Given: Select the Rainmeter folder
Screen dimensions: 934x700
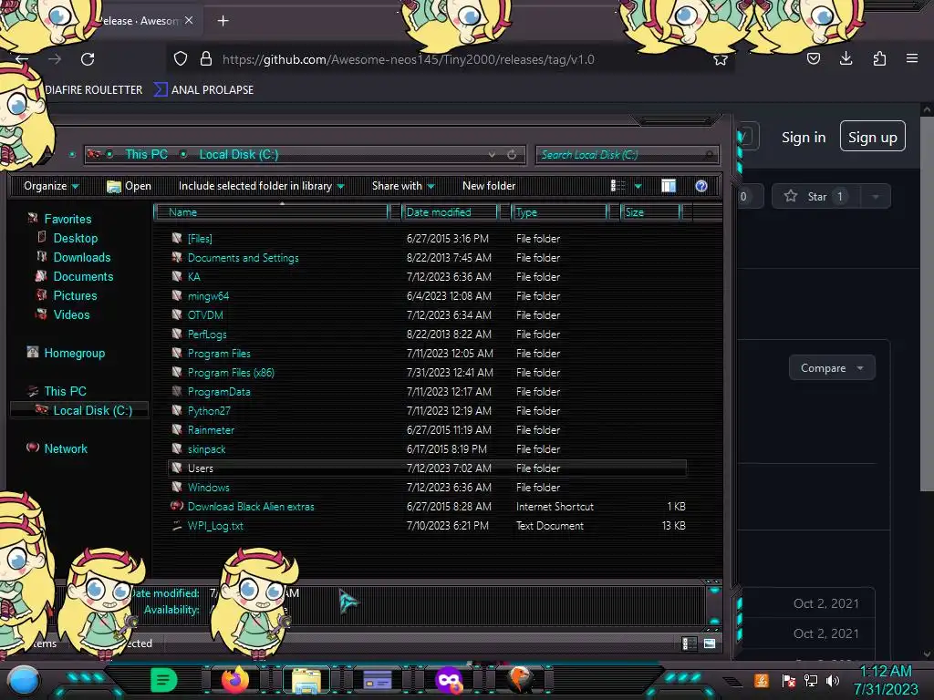Looking at the screenshot, I should point(211,430).
